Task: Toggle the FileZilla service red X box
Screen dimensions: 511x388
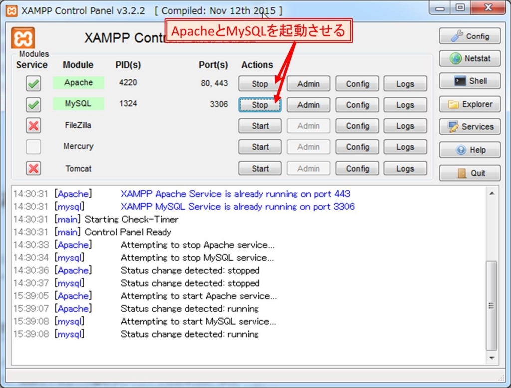Action: pos(33,125)
